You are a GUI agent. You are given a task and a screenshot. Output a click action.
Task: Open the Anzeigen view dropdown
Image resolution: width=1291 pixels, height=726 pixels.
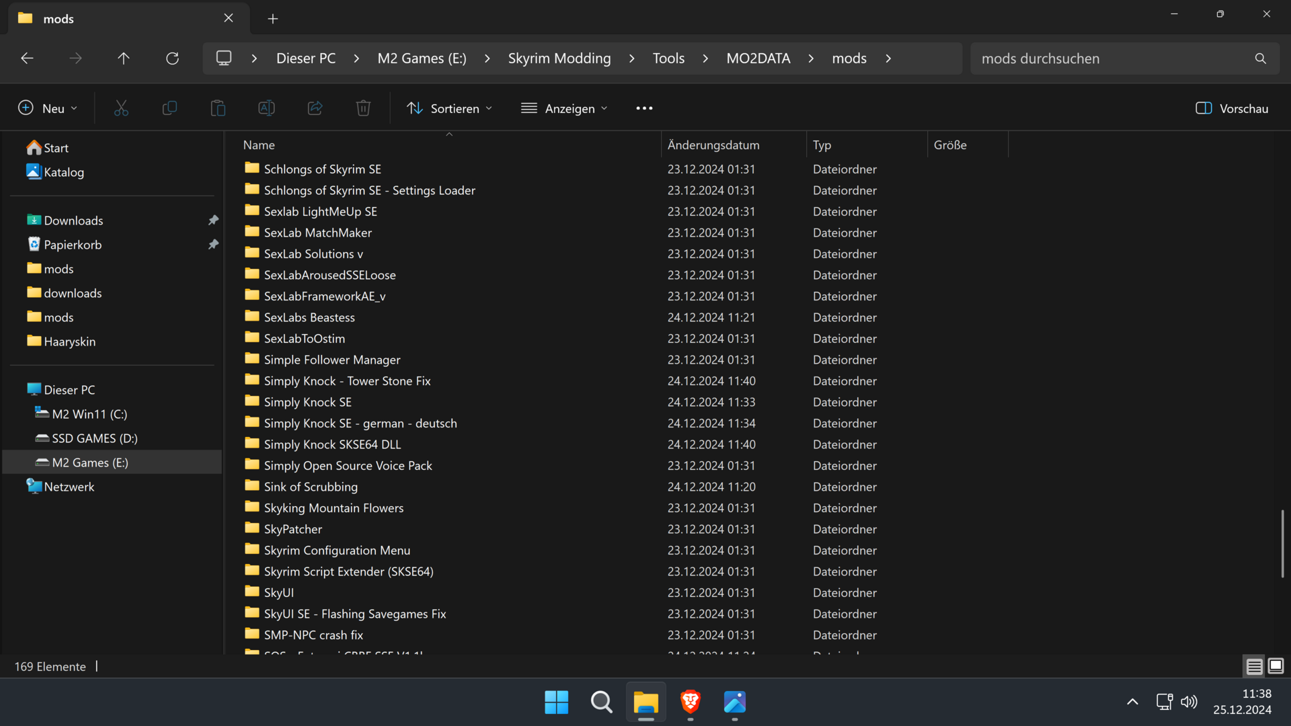click(x=564, y=108)
